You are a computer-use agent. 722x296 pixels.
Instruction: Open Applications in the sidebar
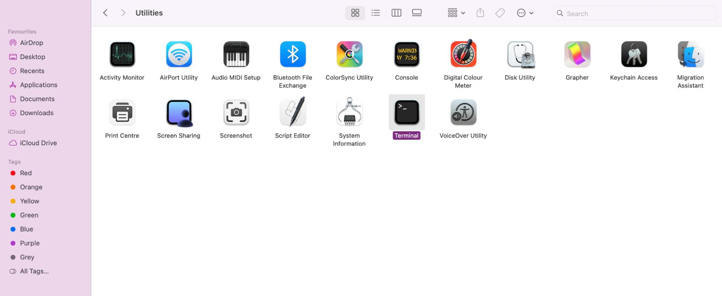(38, 85)
